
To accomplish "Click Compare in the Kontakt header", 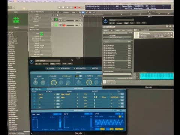I will tap(119, 23).
